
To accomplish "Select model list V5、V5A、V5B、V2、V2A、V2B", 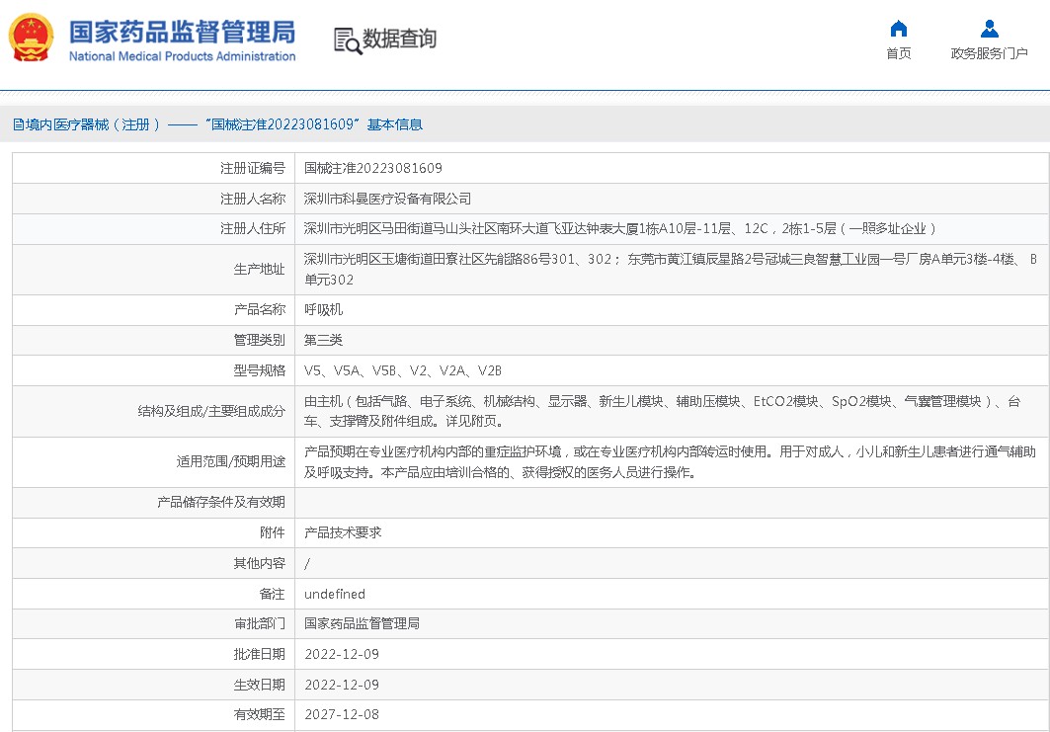I will [402, 370].
